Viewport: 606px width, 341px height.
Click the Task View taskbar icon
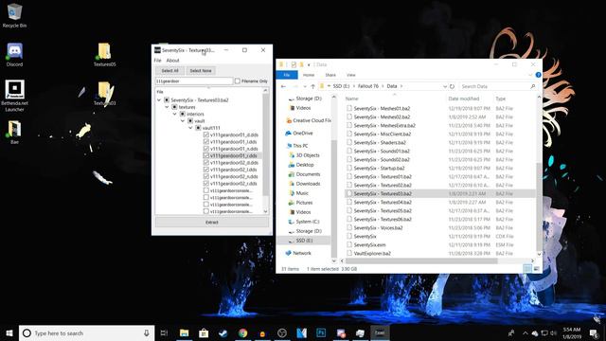[x=164, y=332]
